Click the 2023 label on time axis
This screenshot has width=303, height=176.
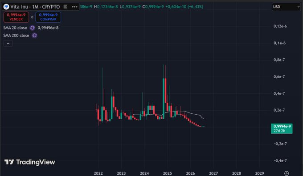point(121,173)
